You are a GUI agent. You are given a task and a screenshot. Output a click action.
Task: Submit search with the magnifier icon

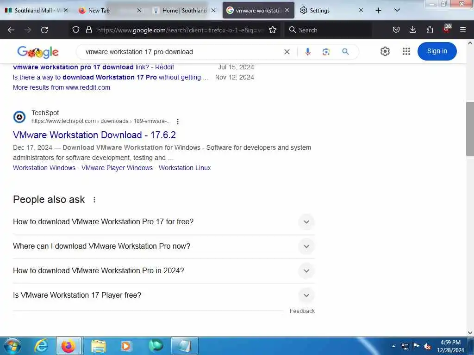click(345, 52)
